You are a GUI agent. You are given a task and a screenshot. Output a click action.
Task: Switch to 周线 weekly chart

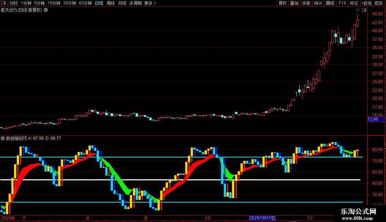click(x=111, y=3)
